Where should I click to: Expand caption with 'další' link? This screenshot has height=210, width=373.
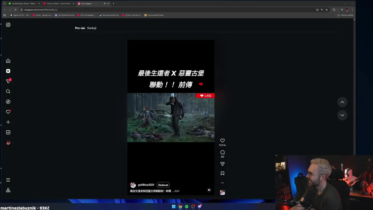[x=177, y=191]
